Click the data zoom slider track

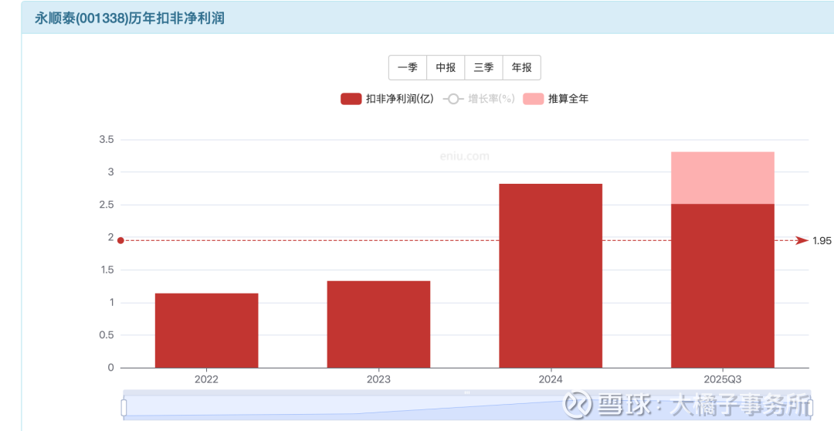[467, 406]
